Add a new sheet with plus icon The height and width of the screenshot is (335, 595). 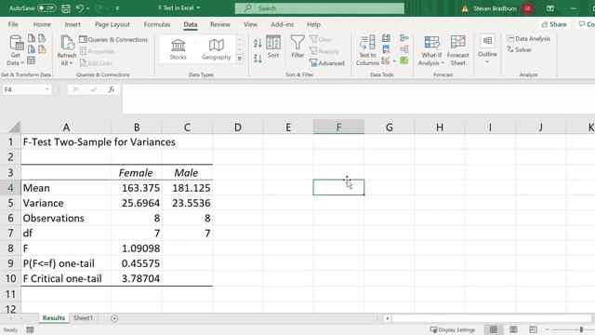[114, 318]
